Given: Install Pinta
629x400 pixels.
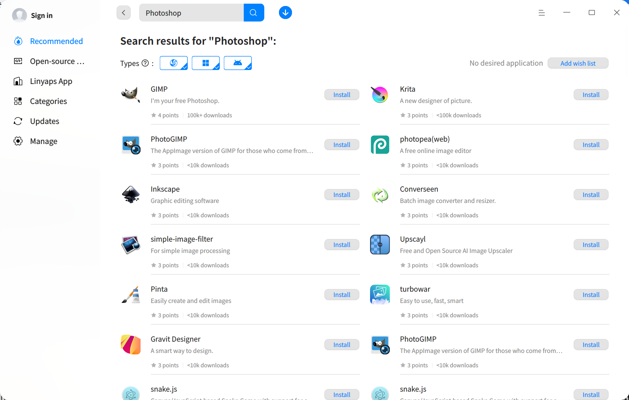Looking at the screenshot, I should [342, 295].
